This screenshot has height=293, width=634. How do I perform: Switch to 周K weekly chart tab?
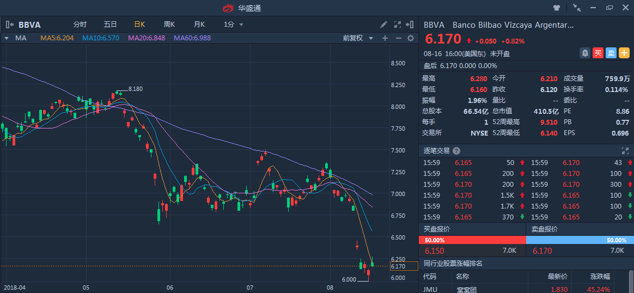pyautogui.click(x=169, y=25)
